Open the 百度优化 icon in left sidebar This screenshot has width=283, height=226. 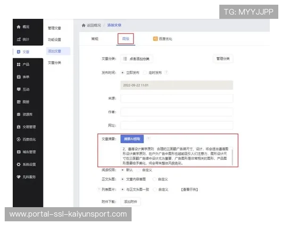pyautogui.click(x=18, y=139)
